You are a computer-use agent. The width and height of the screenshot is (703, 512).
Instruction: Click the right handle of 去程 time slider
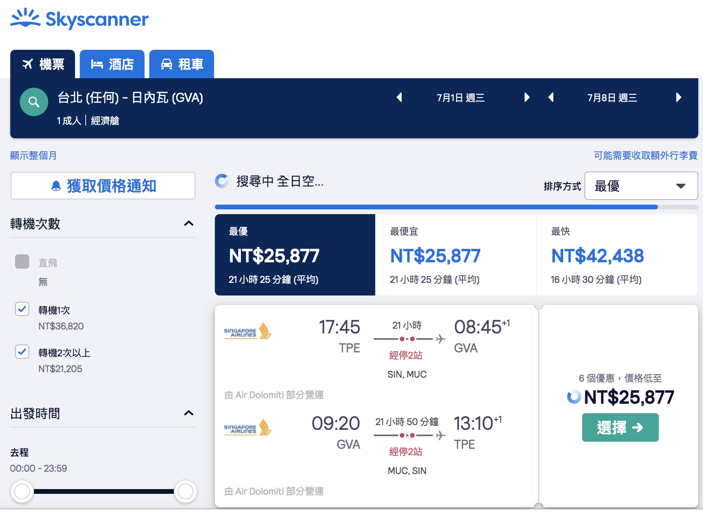[186, 491]
